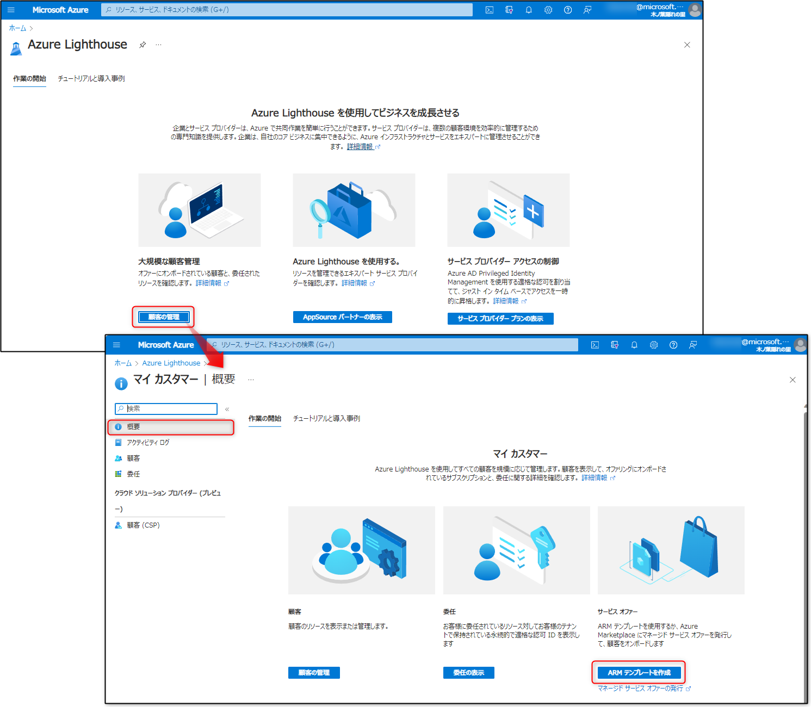Viewport: 811px width, 707px height.
Task: Open hamburger menu in back Azure Lighthouse window
Action: coord(11,10)
